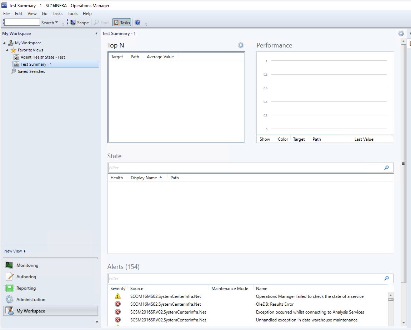Click the New View link
411x330 pixels.
point(13,251)
